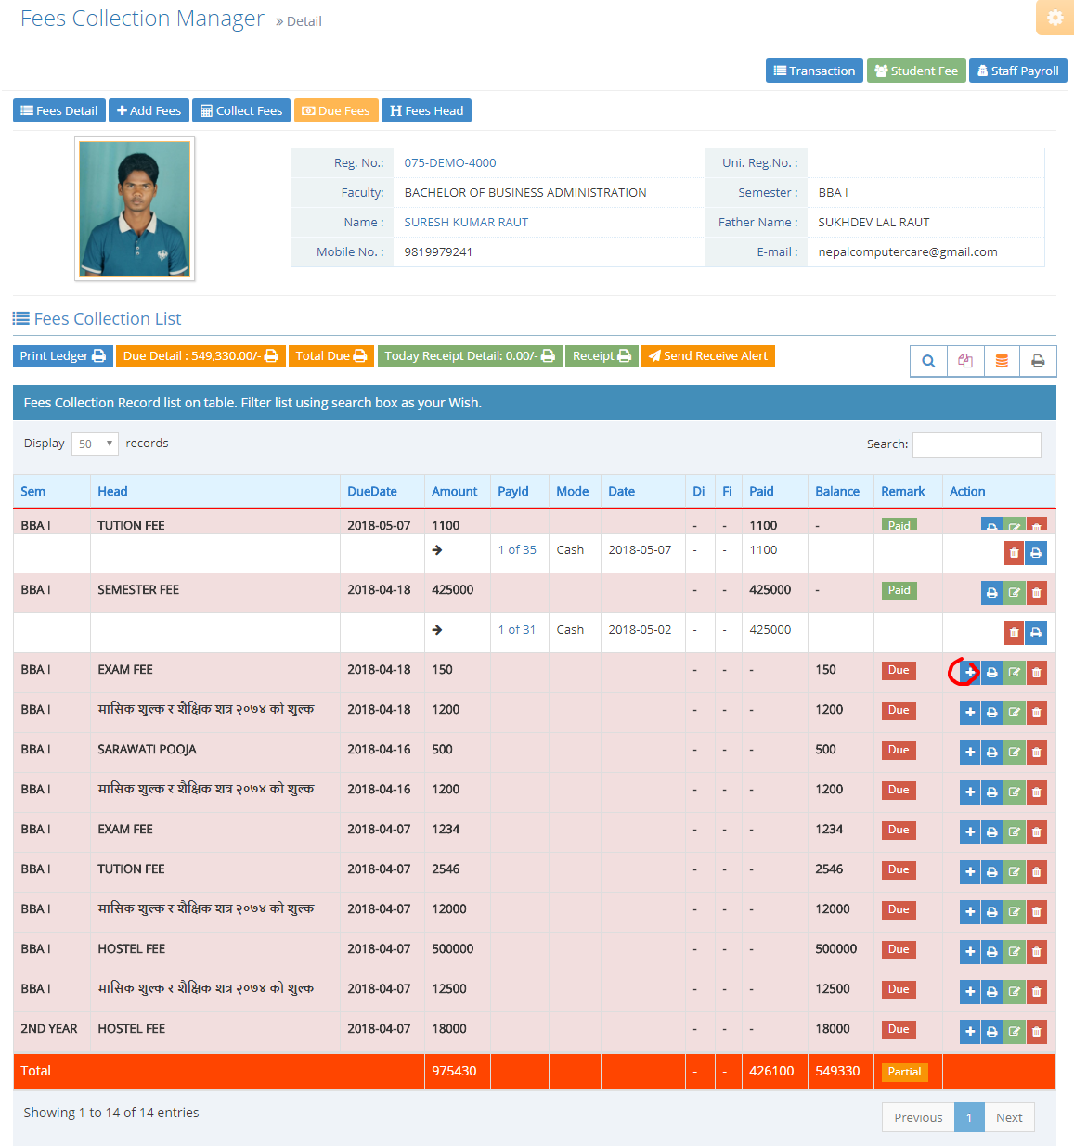The width and height of the screenshot is (1074, 1146).
Task: Click the printer icon in the list toolbar
Action: (1038, 361)
